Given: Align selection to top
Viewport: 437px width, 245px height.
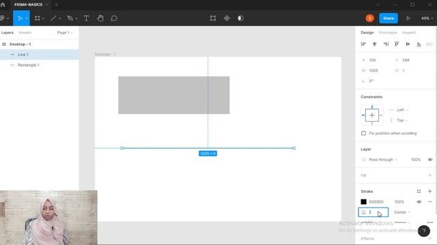Looking at the screenshot, I should (397, 44).
